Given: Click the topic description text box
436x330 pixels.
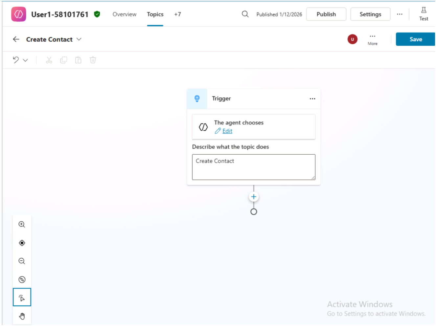Looking at the screenshot, I should coord(253,167).
